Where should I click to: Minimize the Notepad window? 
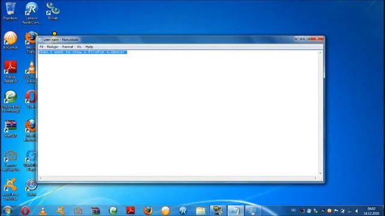pos(298,38)
